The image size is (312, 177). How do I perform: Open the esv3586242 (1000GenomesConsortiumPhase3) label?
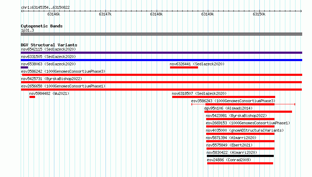tap(63, 71)
